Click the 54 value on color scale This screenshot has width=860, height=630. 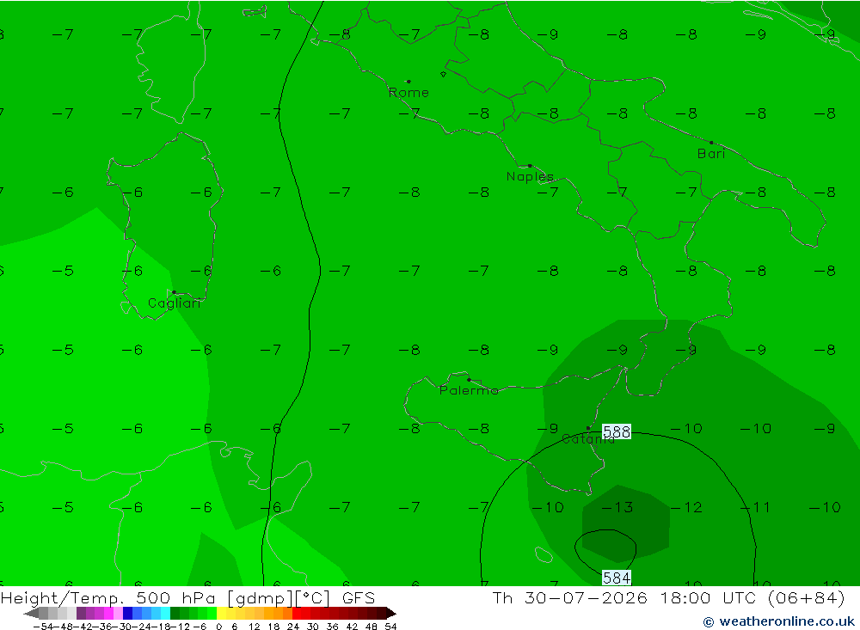[x=390, y=627]
